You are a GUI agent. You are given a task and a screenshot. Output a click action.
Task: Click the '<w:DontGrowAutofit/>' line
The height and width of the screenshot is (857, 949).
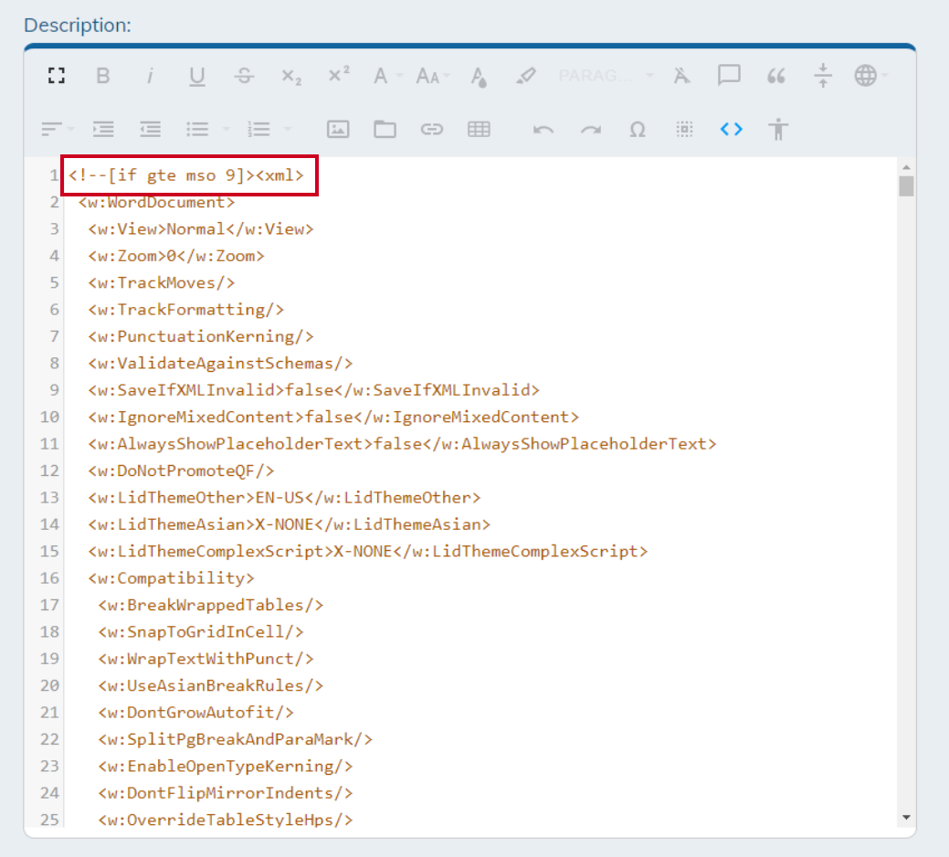[196, 712]
